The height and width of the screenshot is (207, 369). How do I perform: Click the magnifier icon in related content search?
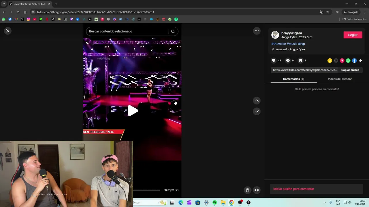173,31
